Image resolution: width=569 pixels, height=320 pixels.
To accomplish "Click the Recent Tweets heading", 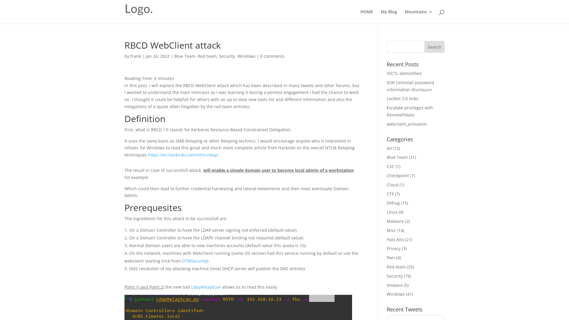I will coord(405,309).
